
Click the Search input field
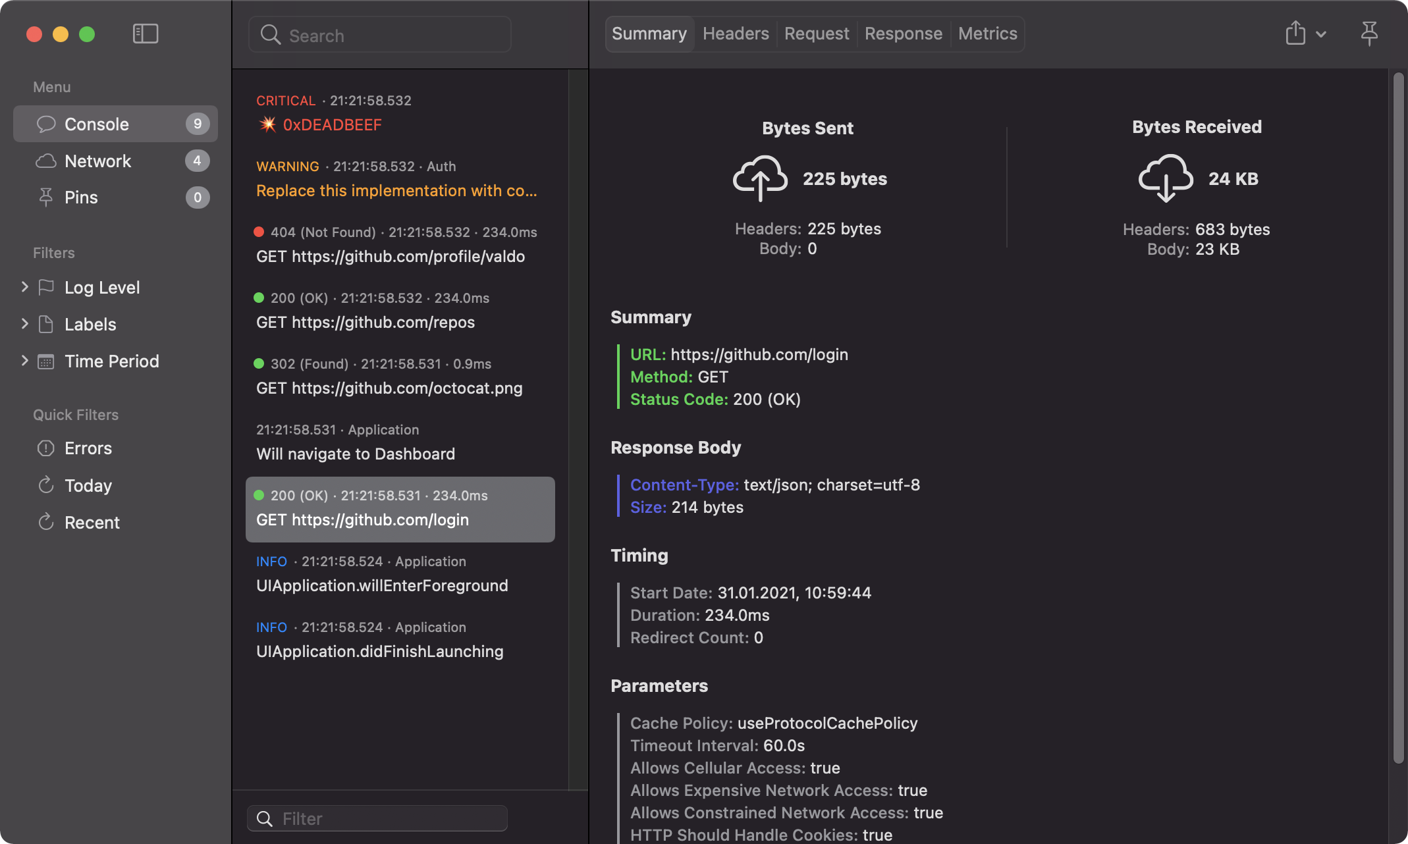tap(380, 35)
